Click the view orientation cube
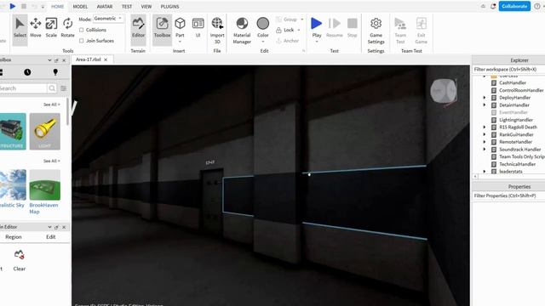Screen dimensions: 545x306 444,92
